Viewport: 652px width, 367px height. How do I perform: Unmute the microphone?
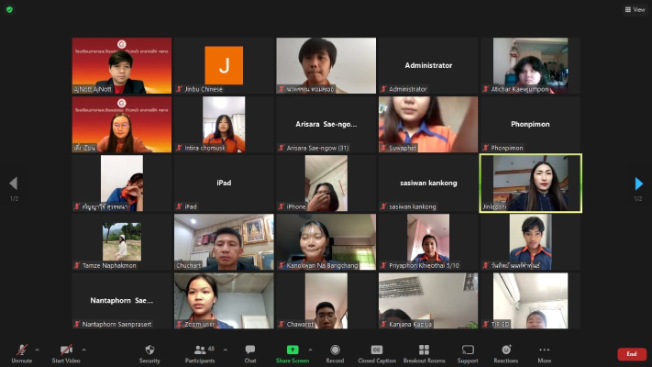coord(21,353)
